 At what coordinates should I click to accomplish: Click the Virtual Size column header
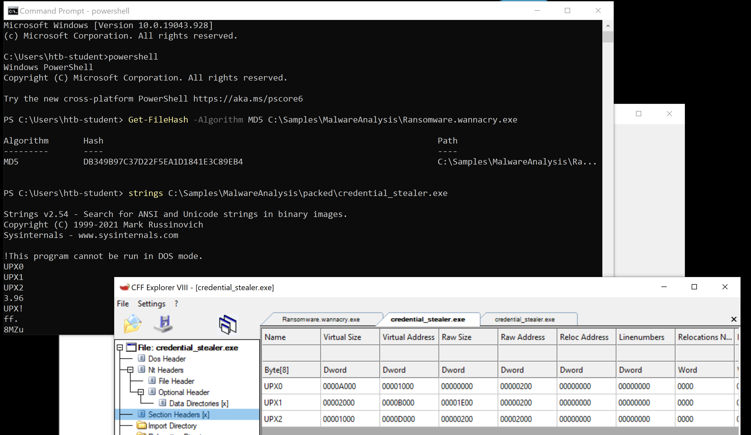click(350, 337)
